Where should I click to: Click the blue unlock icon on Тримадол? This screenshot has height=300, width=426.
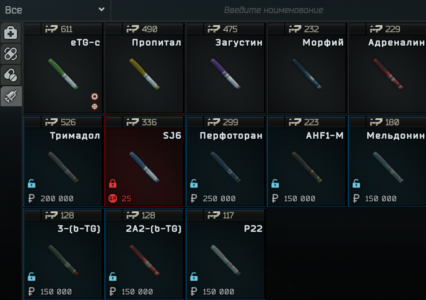point(31,183)
